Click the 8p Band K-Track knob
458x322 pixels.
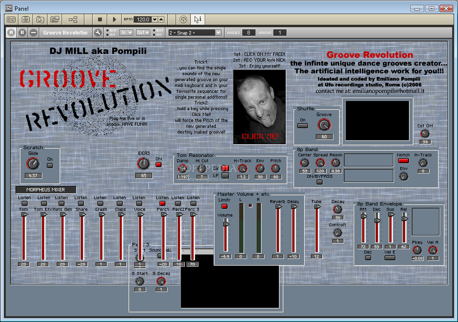click(423, 163)
